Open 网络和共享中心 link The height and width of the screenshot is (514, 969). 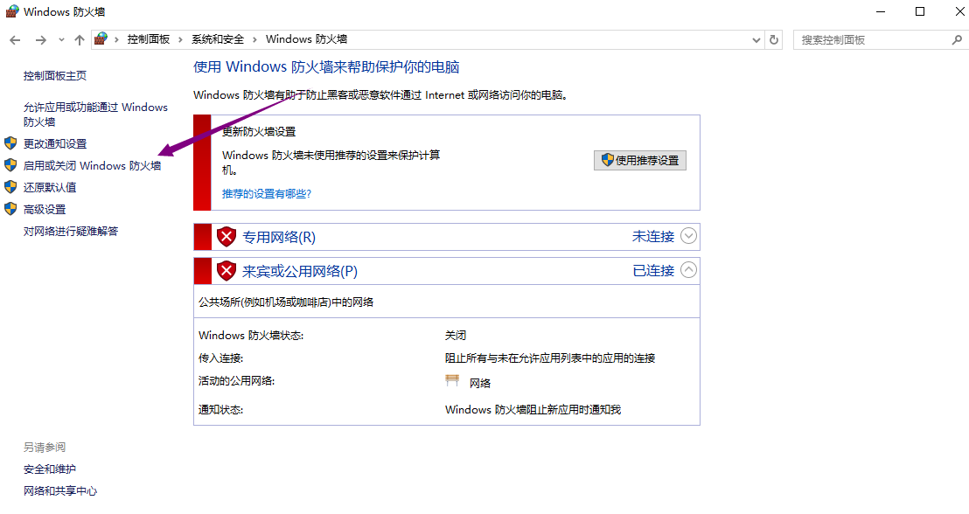60,491
